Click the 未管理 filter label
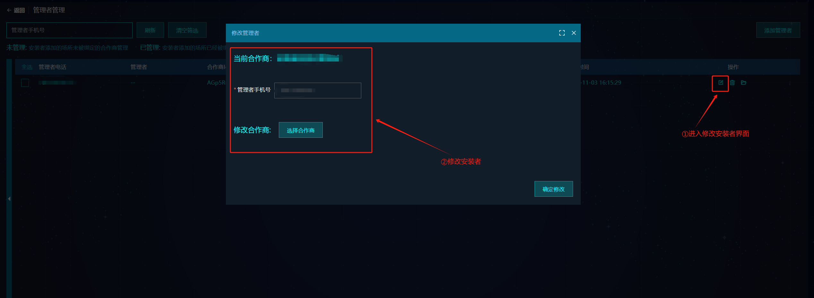814x298 pixels. [x=16, y=48]
